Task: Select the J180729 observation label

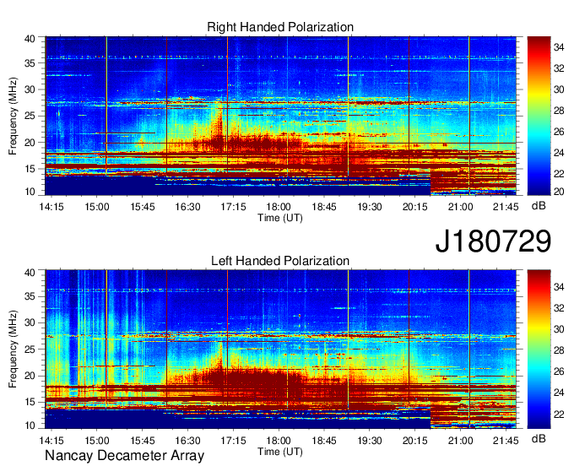Action: (493, 241)
